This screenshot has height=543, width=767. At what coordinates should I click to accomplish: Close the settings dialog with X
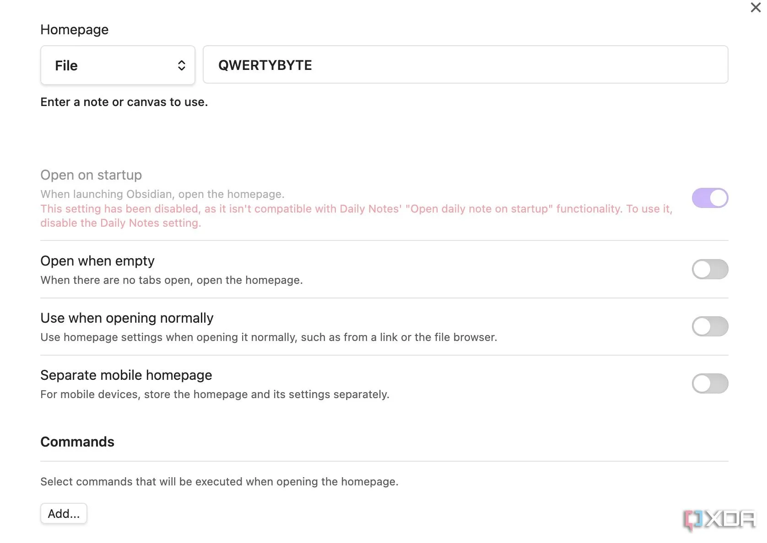[x=756, y=7]
